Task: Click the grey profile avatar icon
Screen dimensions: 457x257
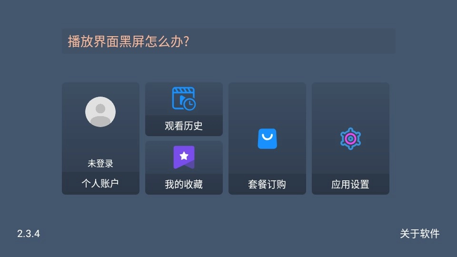Action: pos(100,111)
